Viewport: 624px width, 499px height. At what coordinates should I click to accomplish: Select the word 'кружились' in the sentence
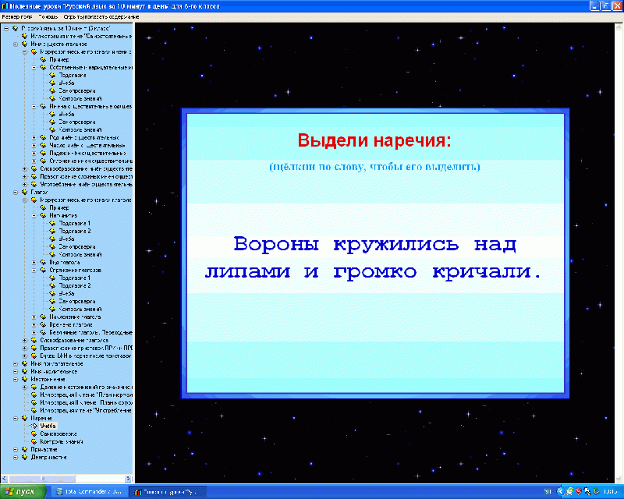396,244
